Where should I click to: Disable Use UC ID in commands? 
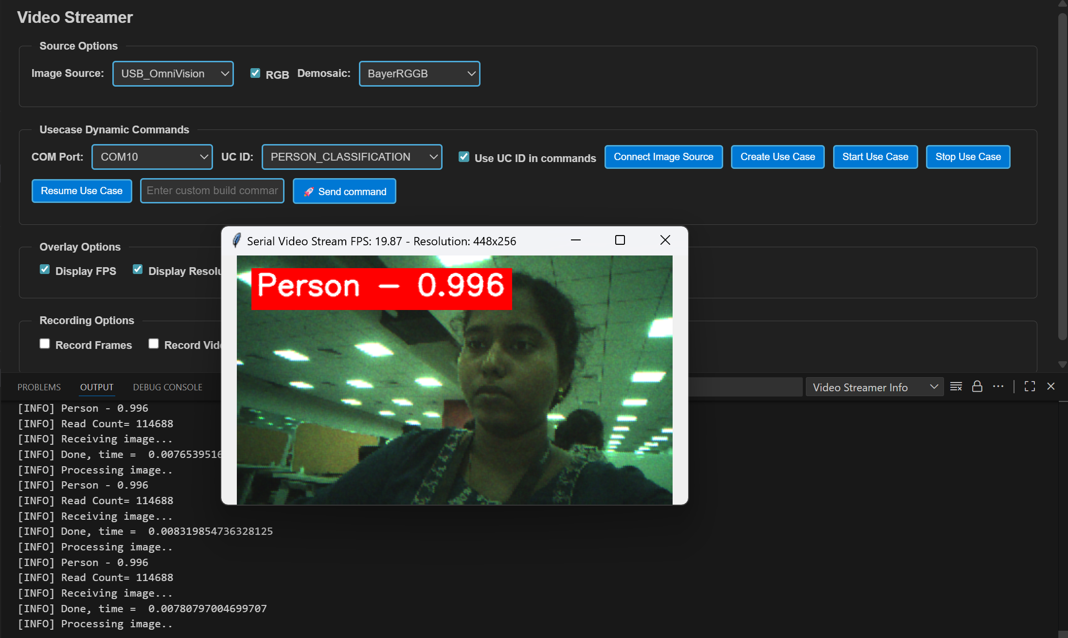click(x=463, y=157)
